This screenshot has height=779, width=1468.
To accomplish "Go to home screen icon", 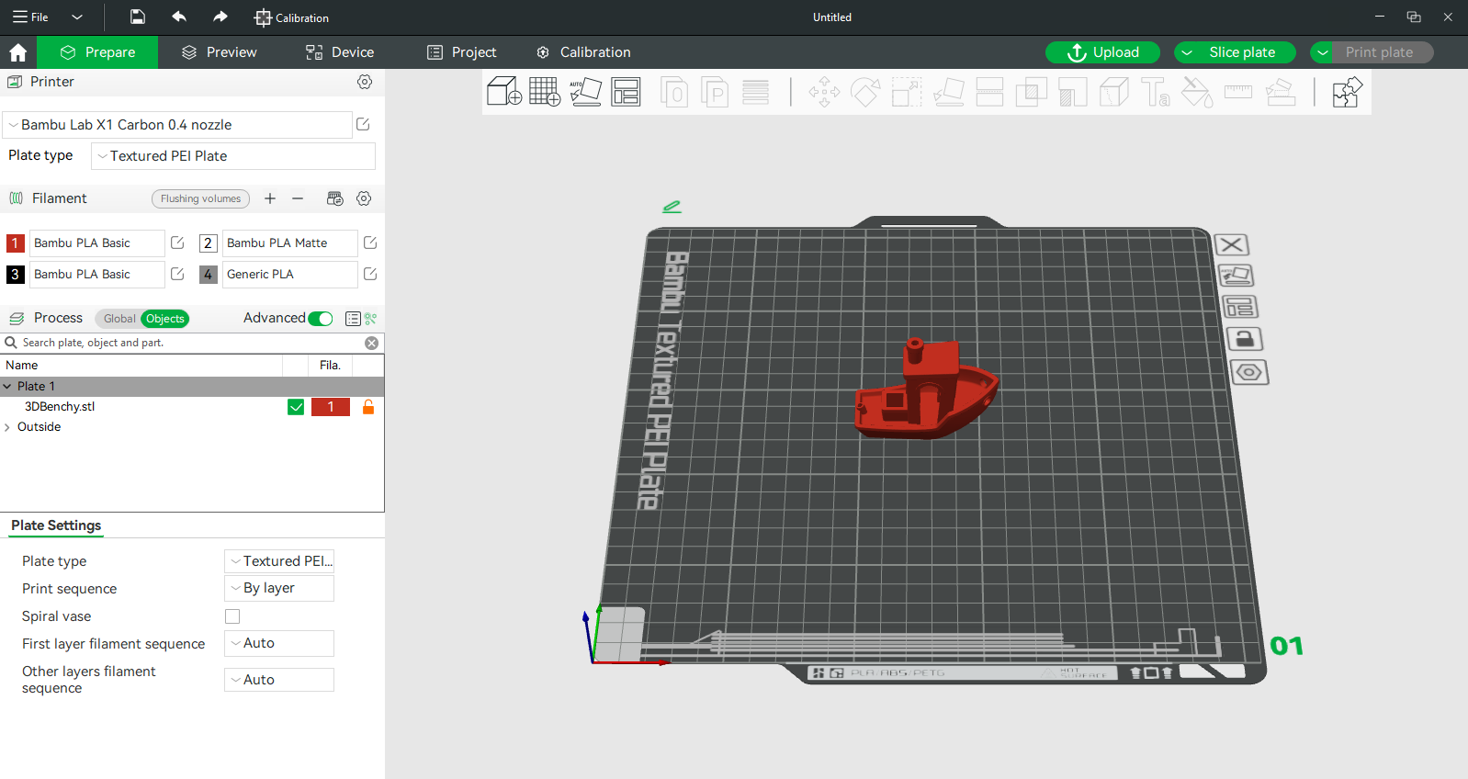I will (17, 52).
